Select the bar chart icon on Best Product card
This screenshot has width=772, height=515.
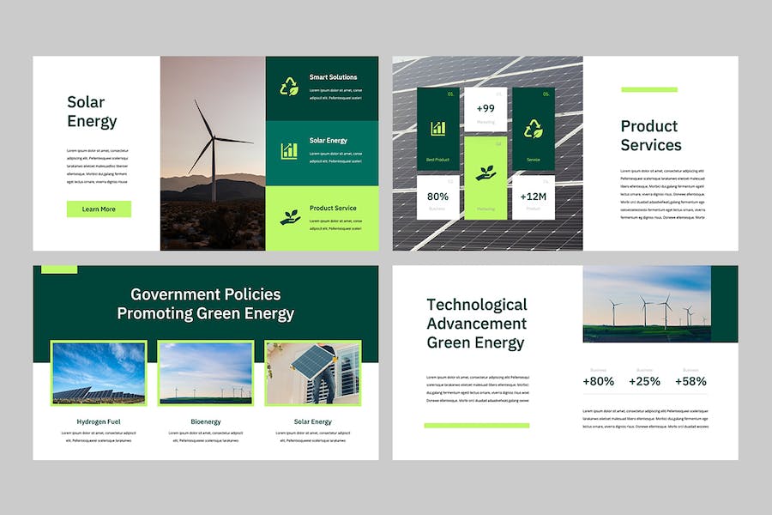pyautogui.click(x=437, y=128)
